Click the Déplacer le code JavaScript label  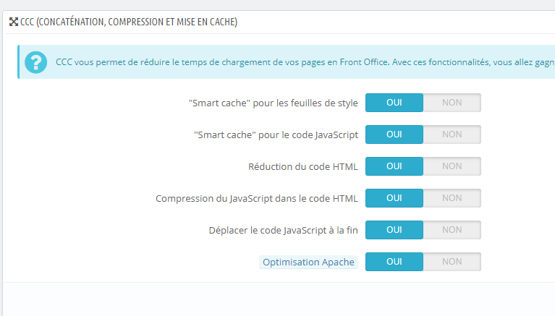(x=282, y=230)
